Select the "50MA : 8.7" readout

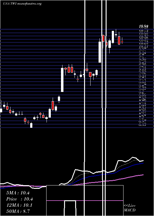pos(18,211)
